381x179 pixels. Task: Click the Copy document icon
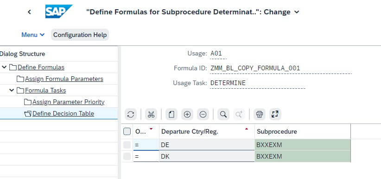click(171, 115)
